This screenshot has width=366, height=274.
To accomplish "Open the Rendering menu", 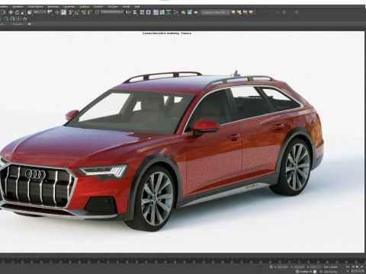I will (53, 7).
